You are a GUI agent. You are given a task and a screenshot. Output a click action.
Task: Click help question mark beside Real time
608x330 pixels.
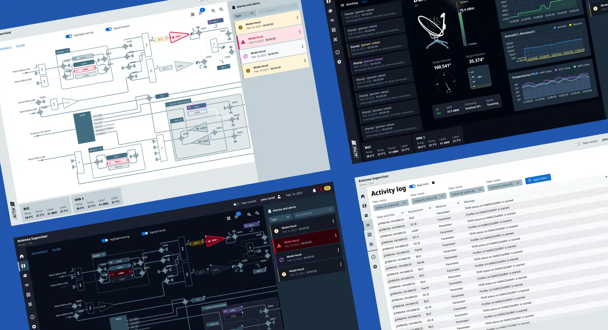click(x=433, y=183)
